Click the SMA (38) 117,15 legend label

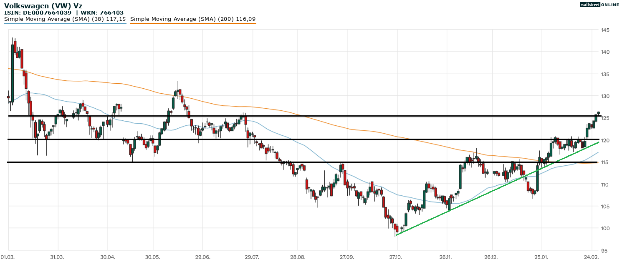(65, 19)
